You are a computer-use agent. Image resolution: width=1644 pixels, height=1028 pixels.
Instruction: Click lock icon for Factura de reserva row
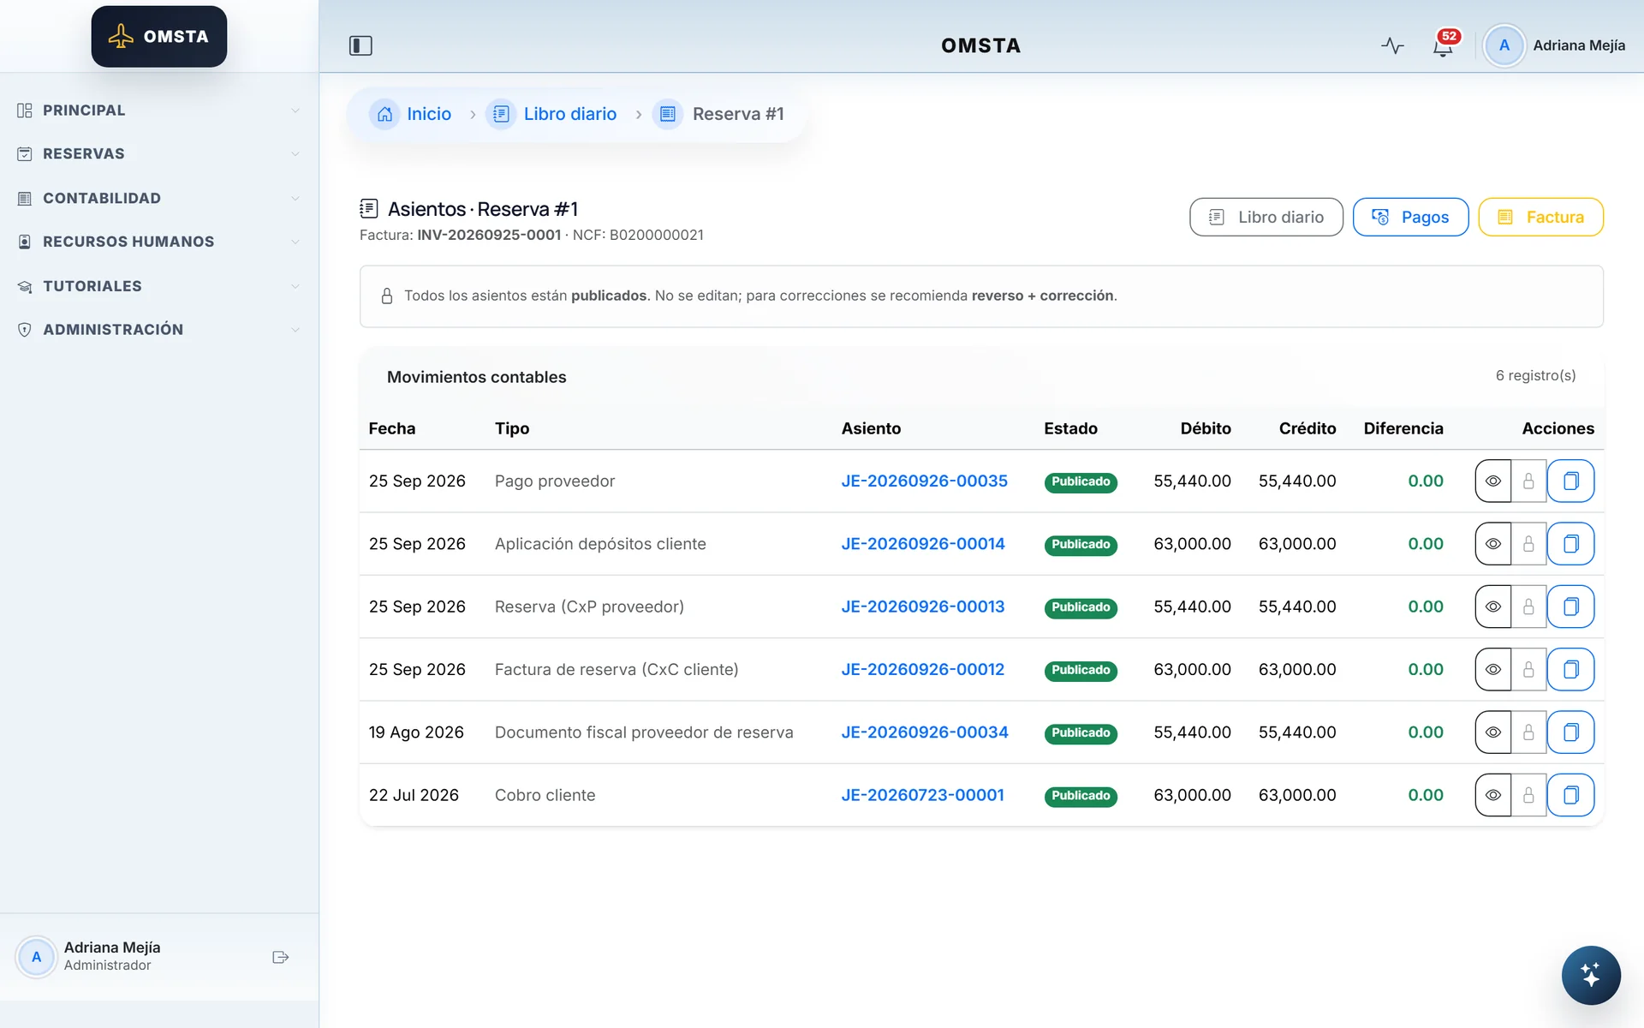click(x=1528, y=670)
